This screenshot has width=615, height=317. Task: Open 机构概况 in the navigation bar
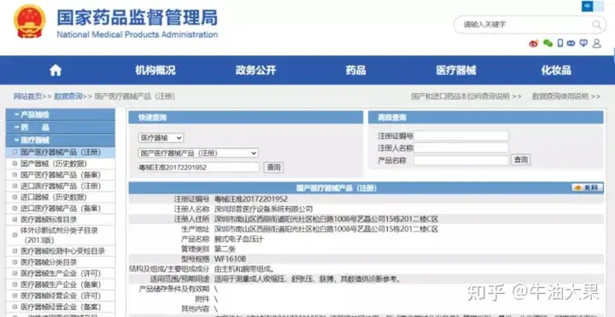click(x=155, y=71)
